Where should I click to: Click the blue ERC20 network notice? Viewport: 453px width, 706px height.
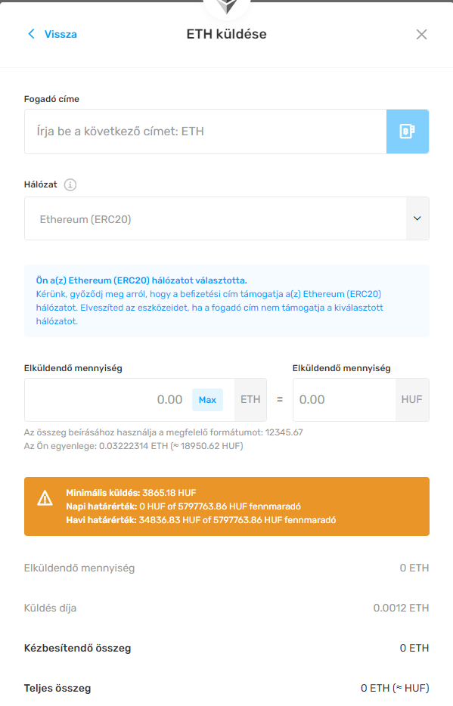pos(227,301)
